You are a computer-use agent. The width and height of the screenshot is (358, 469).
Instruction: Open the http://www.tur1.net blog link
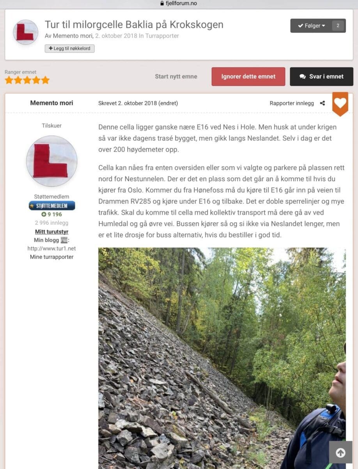[x=51, y=249]
